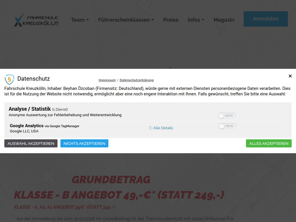Open the Datenschutzerklärung link
Viewport: 296px width, 222px height.
click(136, 80)
